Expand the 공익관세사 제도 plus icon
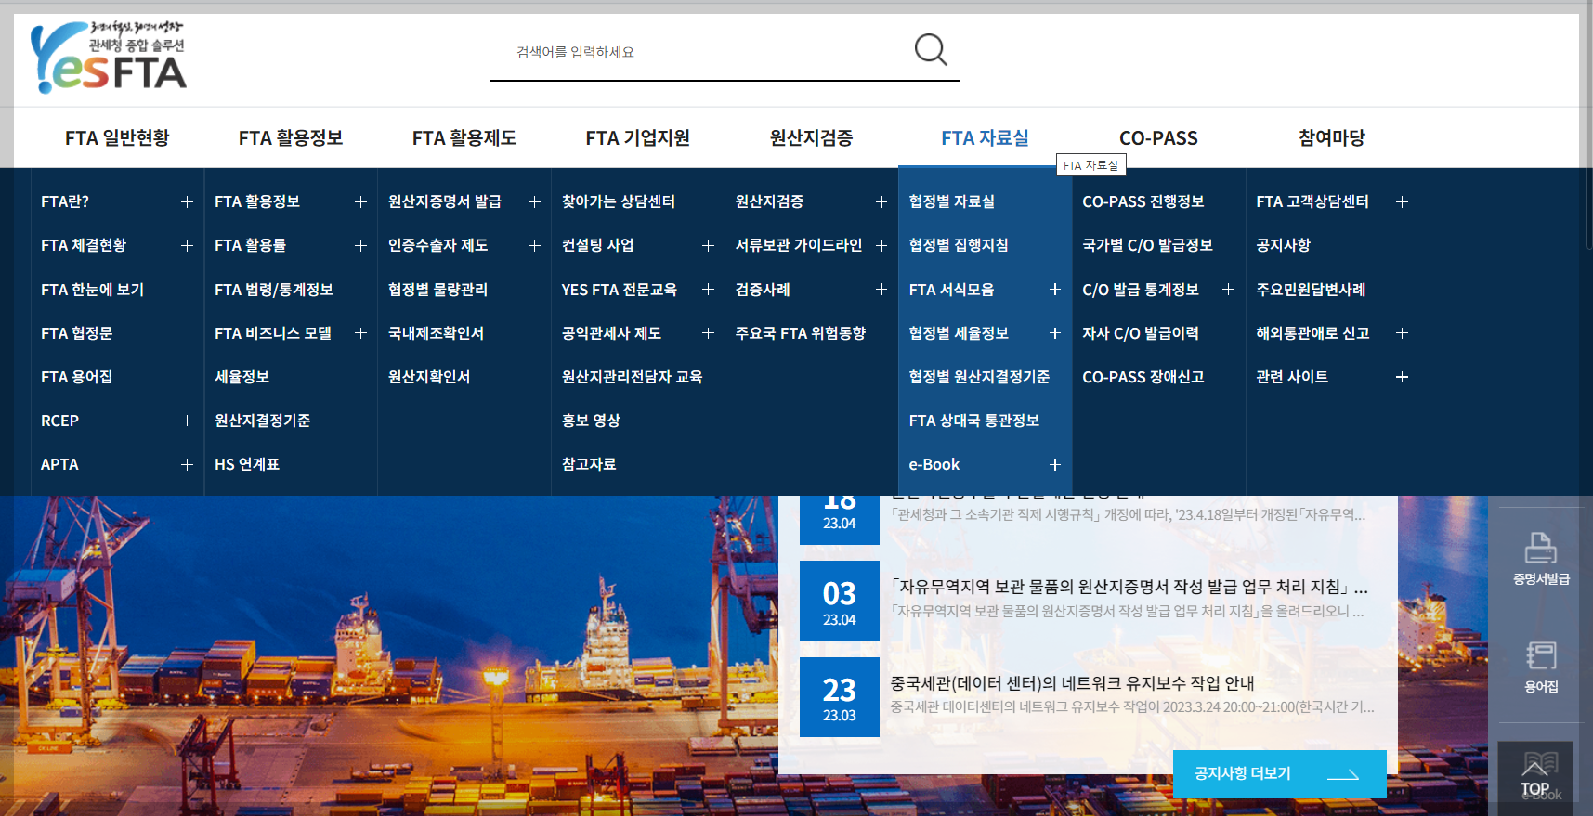The width and height of the screenshot is (1593, 816). click(708, 333)
